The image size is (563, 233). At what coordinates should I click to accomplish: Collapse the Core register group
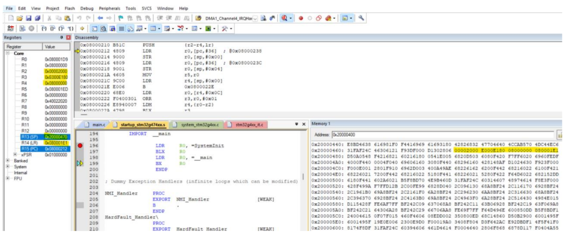pos(7,53)
